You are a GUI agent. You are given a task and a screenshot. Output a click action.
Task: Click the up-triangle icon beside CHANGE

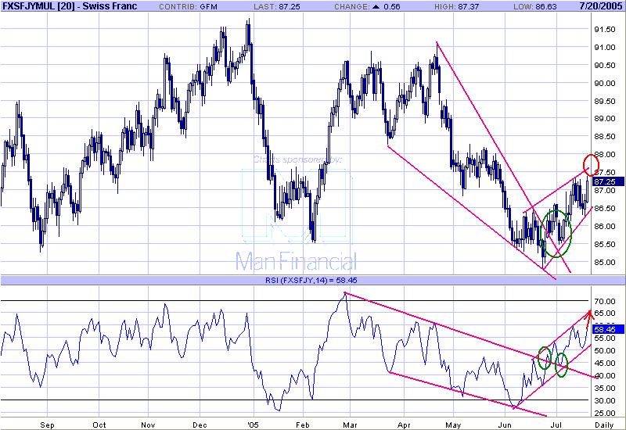click(x=376, y=6)
